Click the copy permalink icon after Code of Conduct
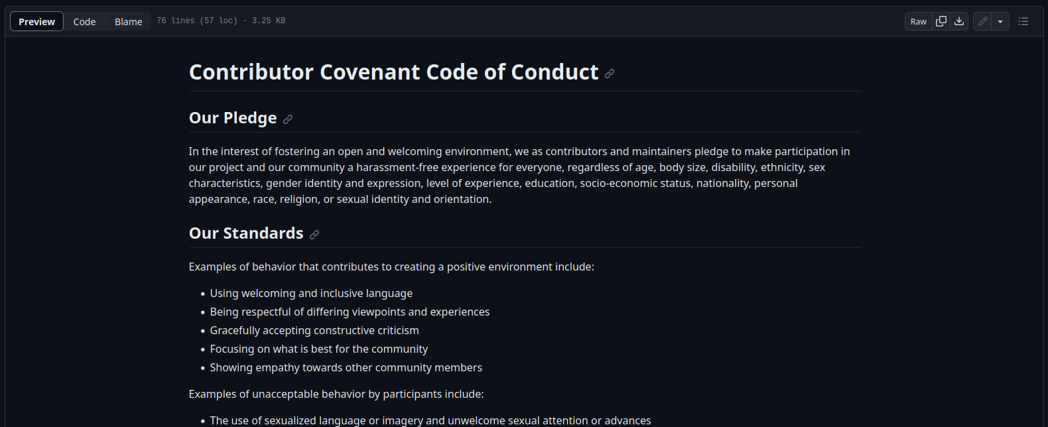Image resolution: width=1048 pixels, height=427 pixels. coord(610,73)
